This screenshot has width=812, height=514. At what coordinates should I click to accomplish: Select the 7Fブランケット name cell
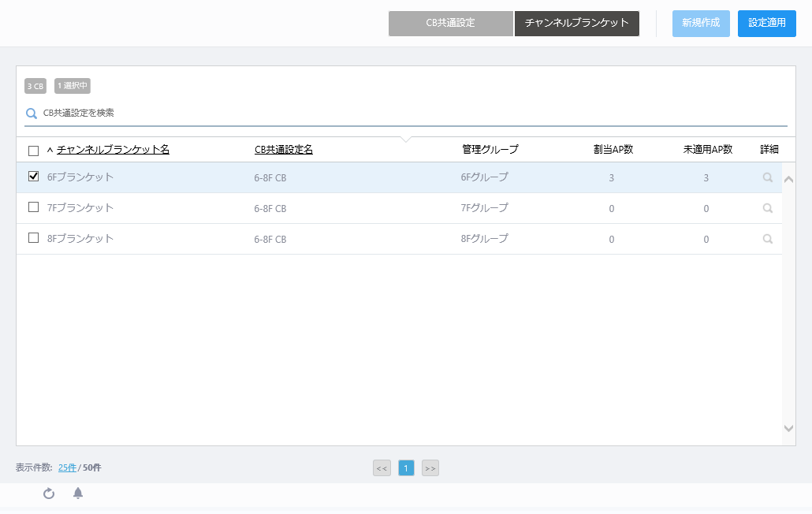tap(80, 207)
